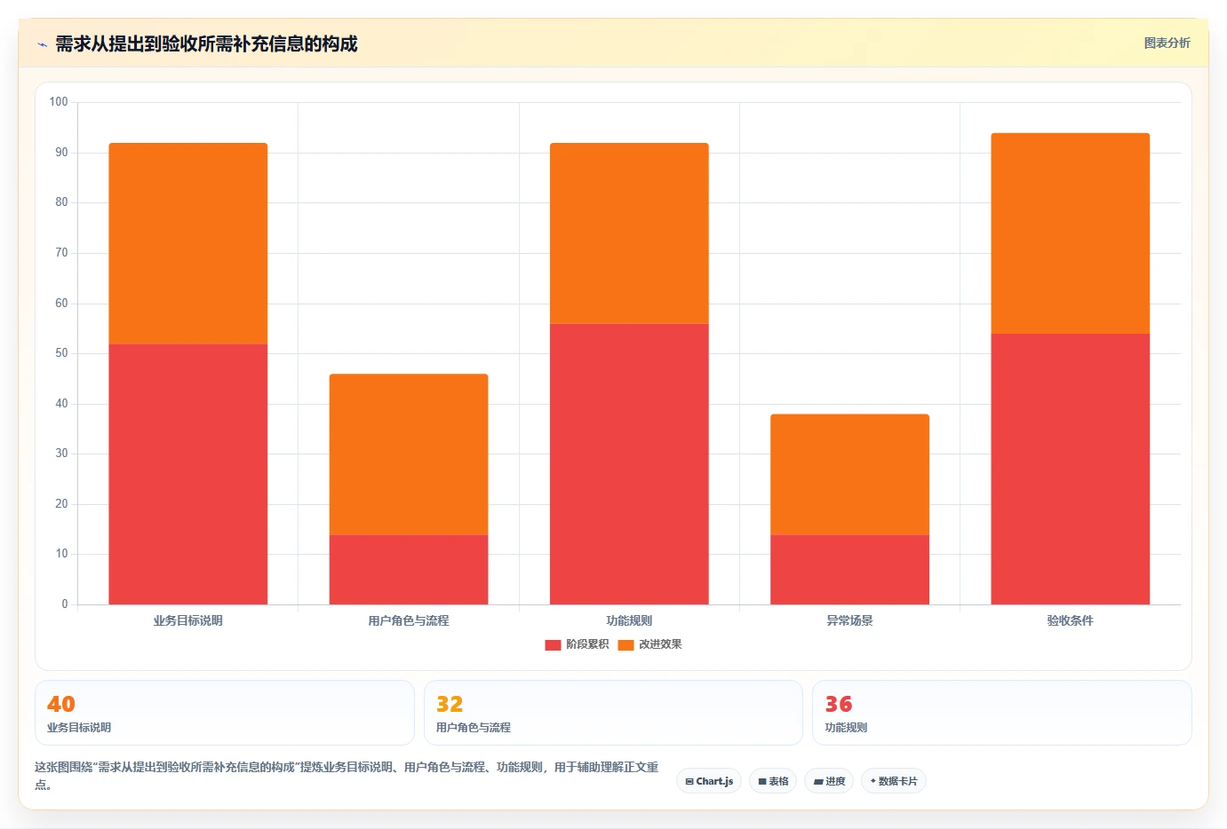This screenshot has width=1227, height=829.
Task: Click the red segment of 功能规则 bar
Action: click(629, 464)
